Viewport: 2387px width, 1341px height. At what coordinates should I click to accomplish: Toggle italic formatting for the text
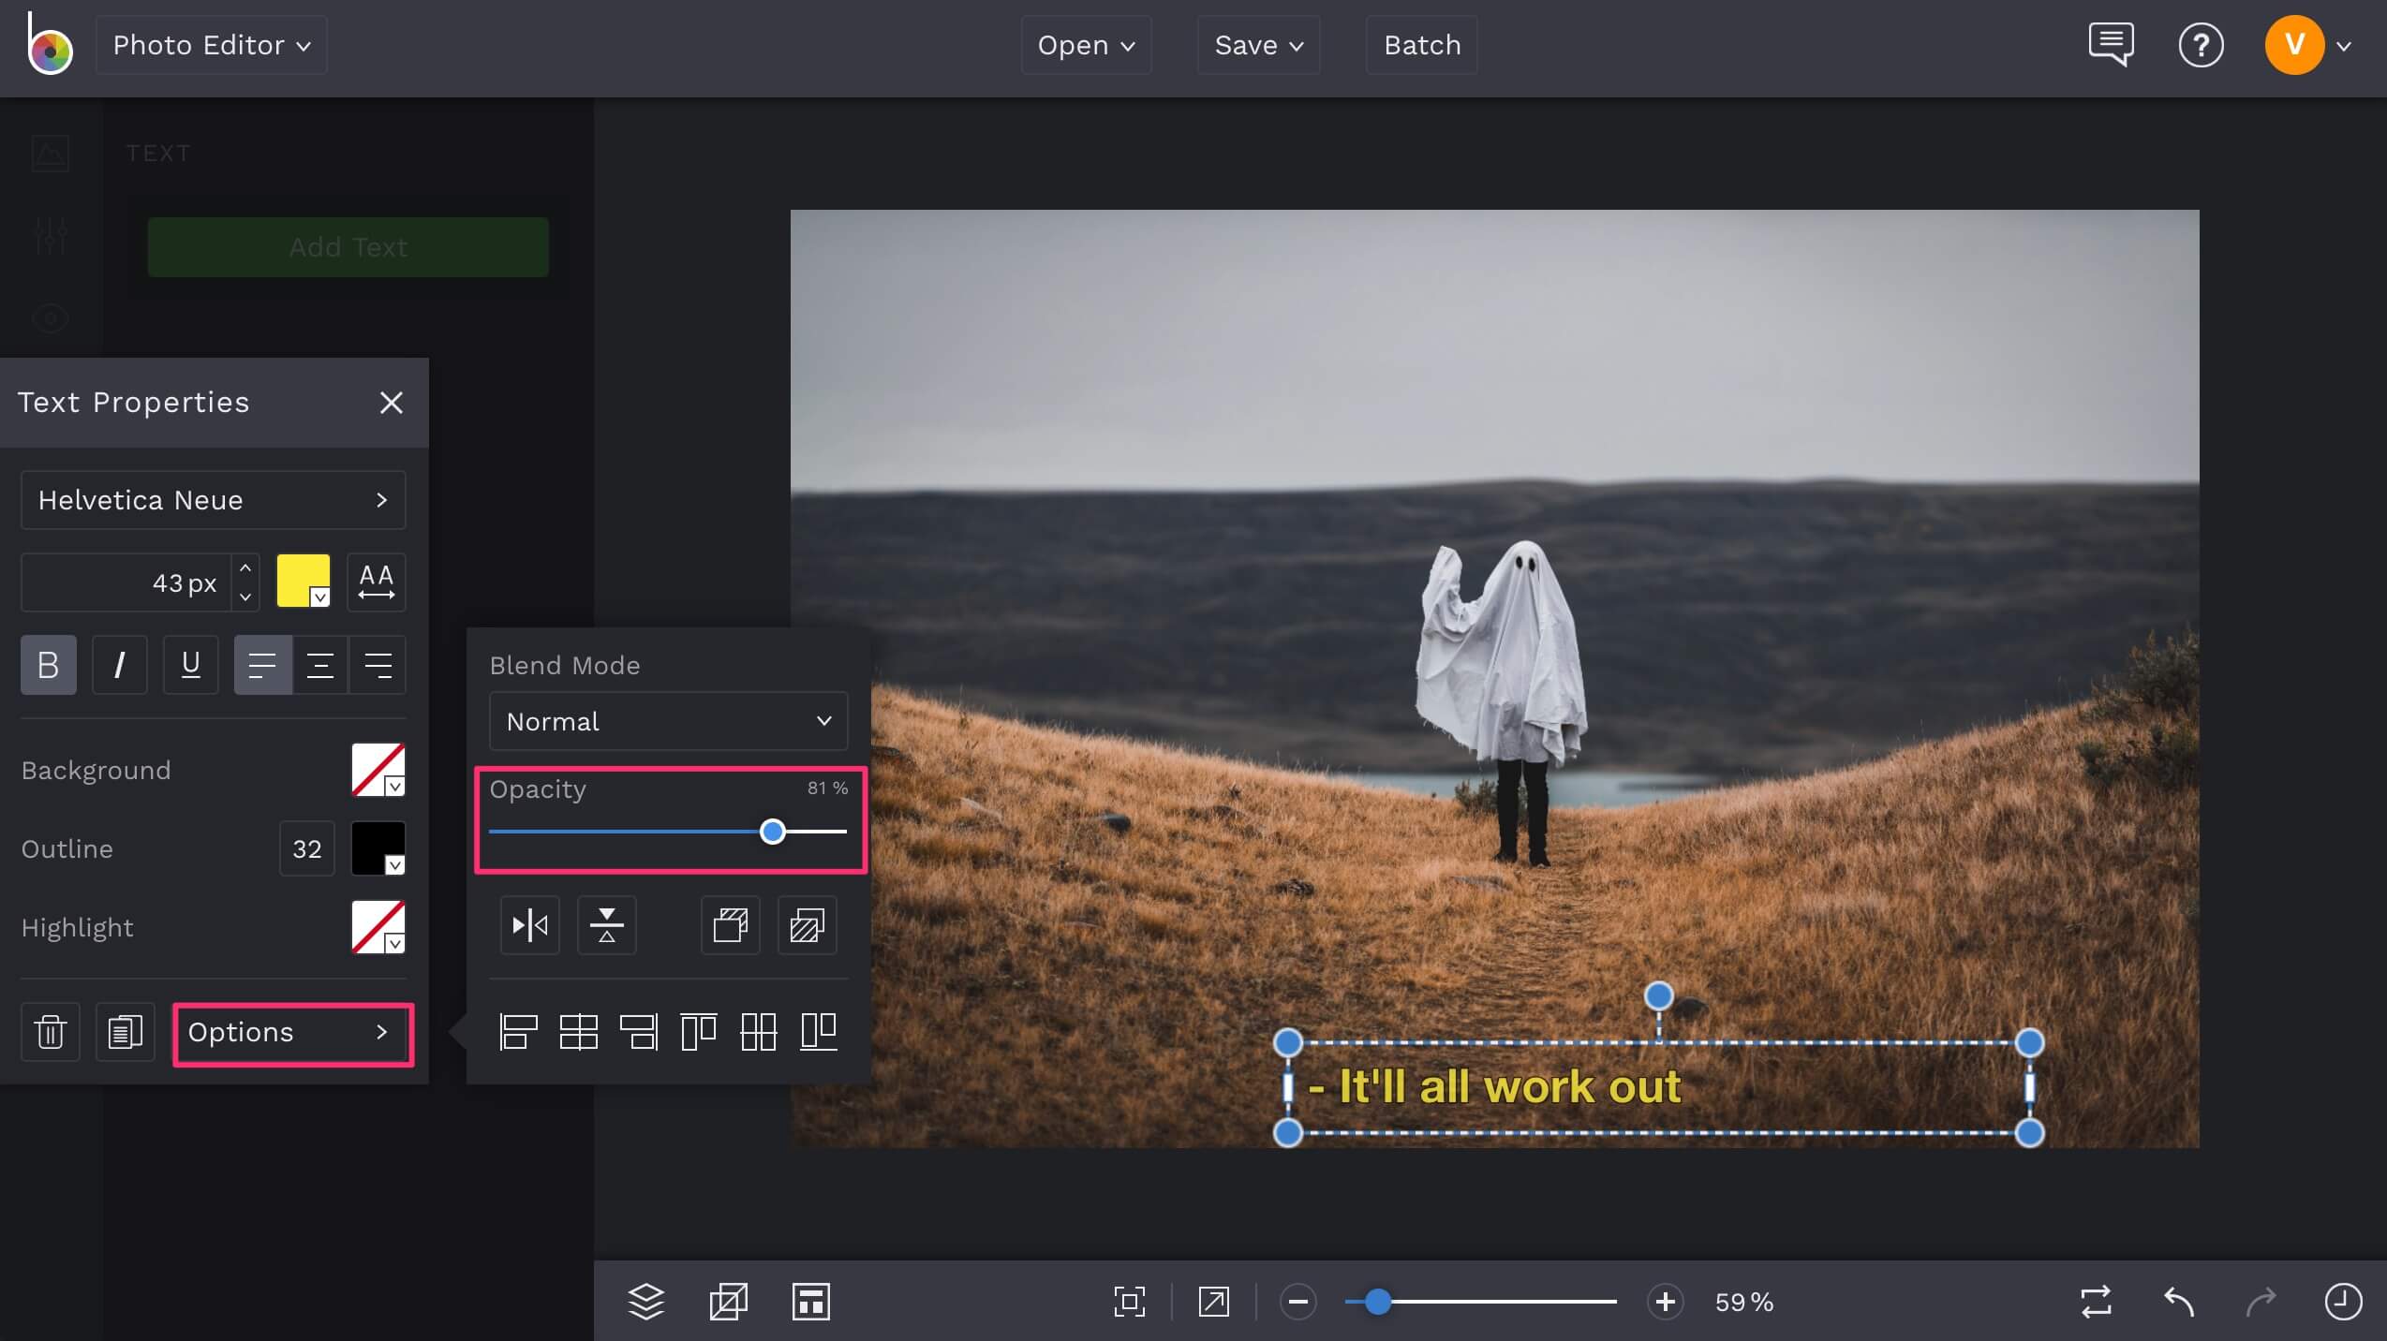click(119, 665)
